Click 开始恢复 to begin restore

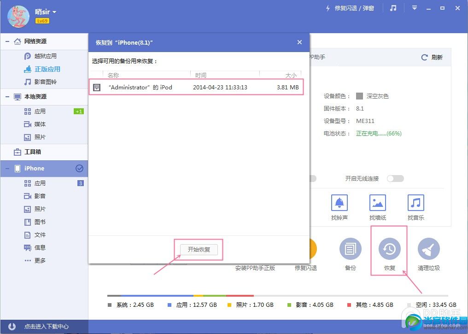pyautogui.click(x=199, y=250)
